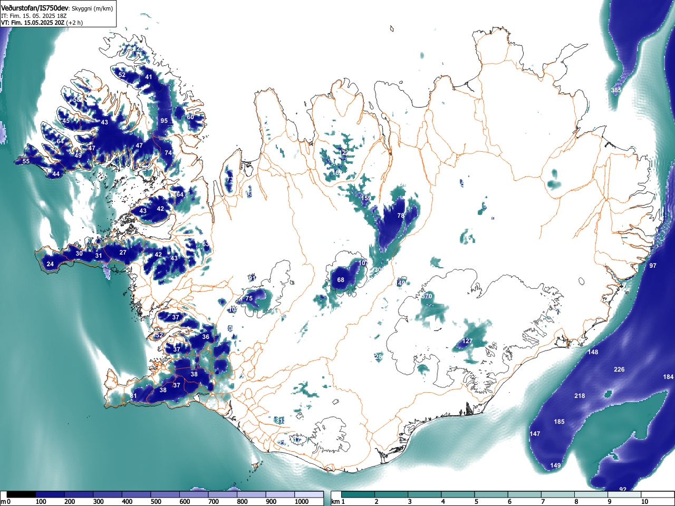This screenshot has height=506, width=675.
Task: Click the dark teal 1–2 km legend swatch
Action: 359,494
